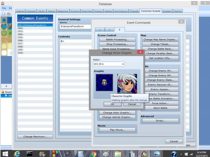This screenshot has width=210, height=157.
Task: Click the Script... button under Advanced
Action: point(160,121)
